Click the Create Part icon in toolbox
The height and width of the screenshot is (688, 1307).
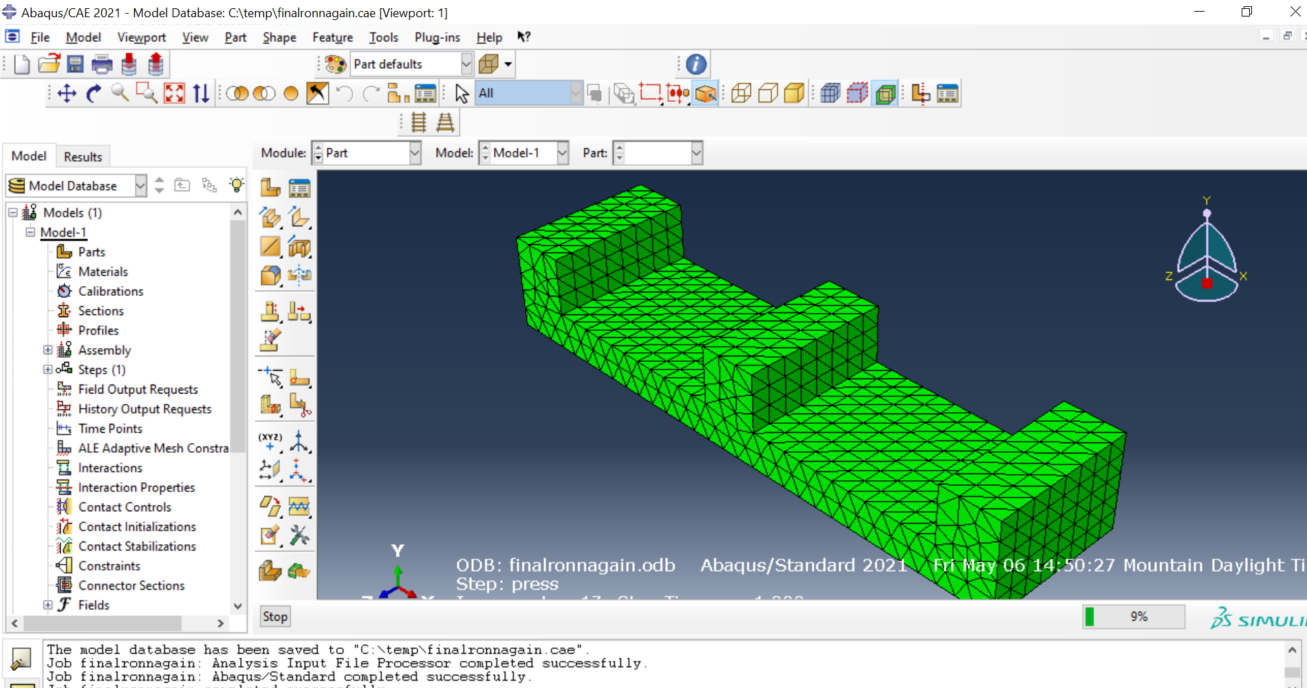(x=270, y=188)
